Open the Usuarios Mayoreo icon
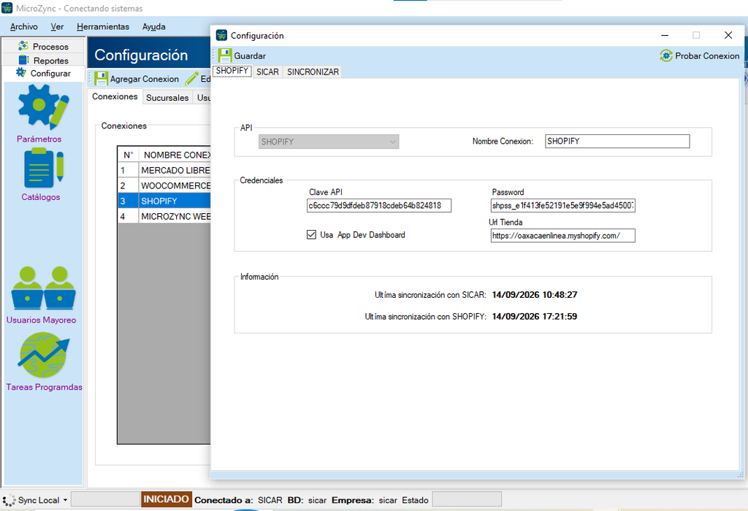Viewport: 748px width, 511px height. coord(43,288)
